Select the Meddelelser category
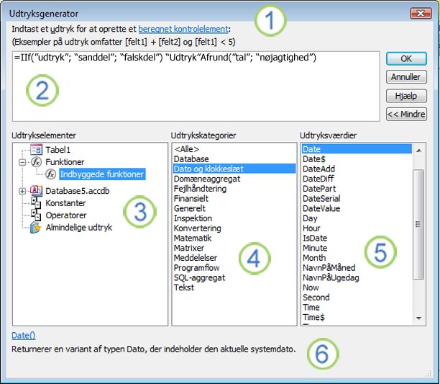Screen dimensions: 440x384 [234, 258]
